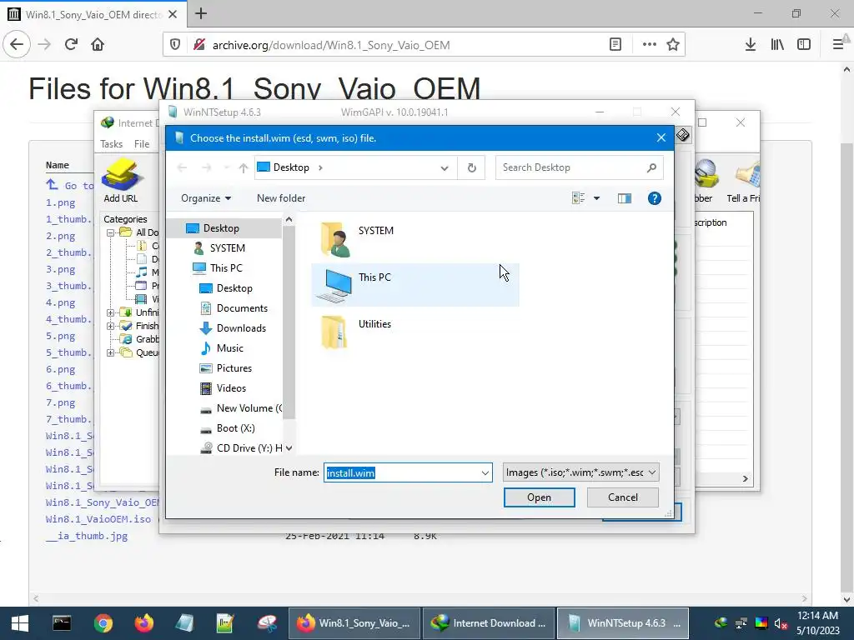Collapse All Downloads category in IDM tree
Screen dimensions: 854x640
pyautogui.click(x=110, y=232)
